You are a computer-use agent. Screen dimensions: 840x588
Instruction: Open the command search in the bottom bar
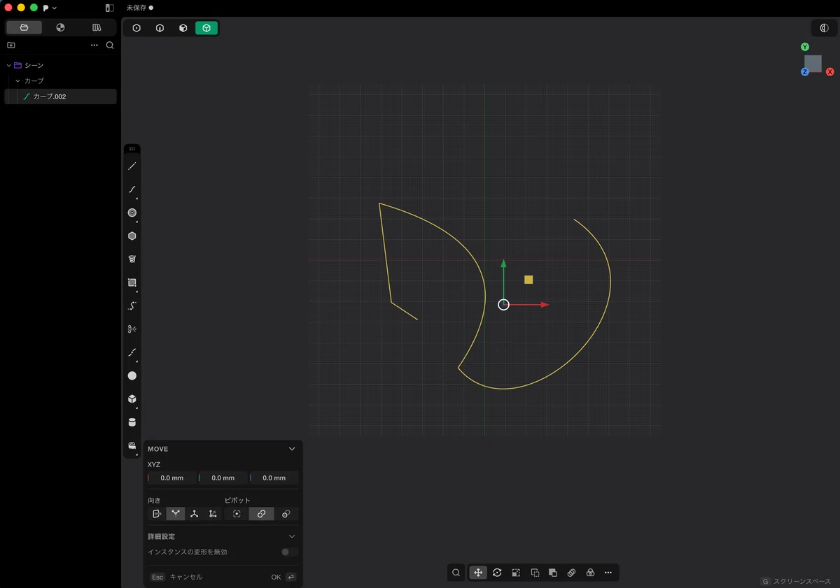(456, 573)
